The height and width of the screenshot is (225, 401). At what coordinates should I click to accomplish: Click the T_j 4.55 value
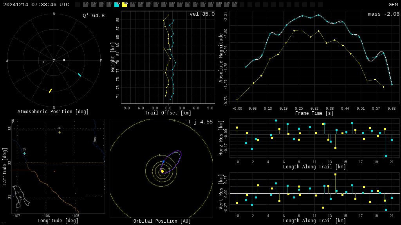tap(200, 122)
